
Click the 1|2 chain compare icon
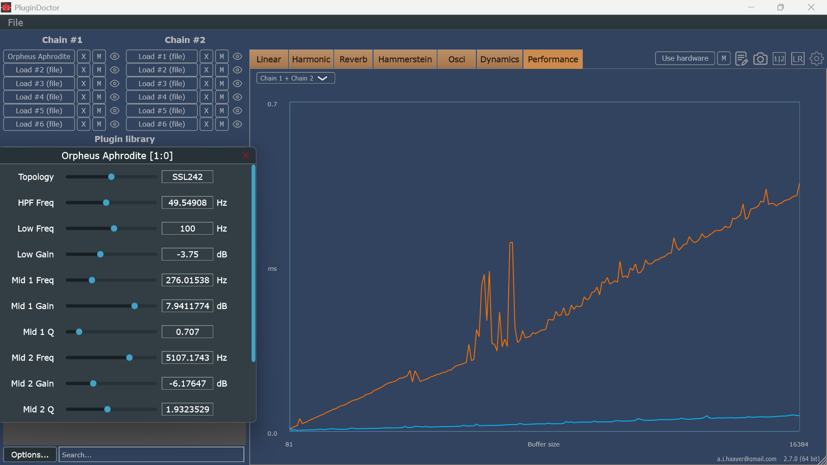click(779, 59)
